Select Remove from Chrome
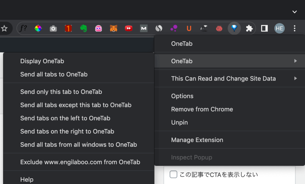 202,109
